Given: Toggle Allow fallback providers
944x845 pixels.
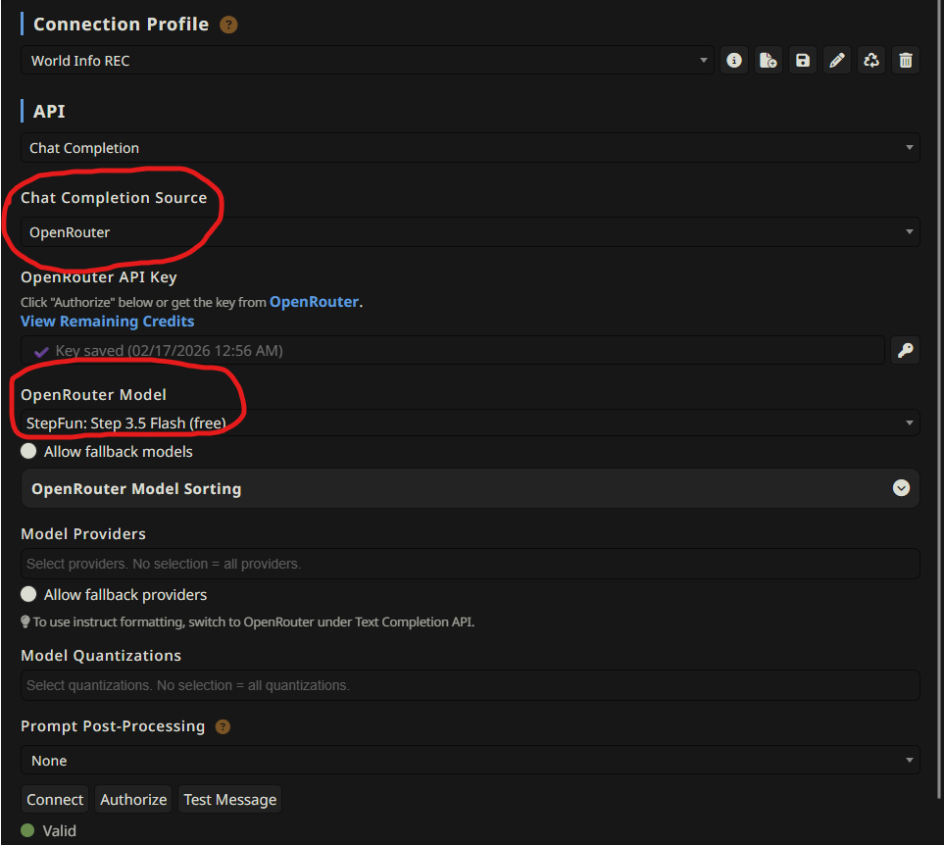Looking at the screenshot, I should 29,595.
